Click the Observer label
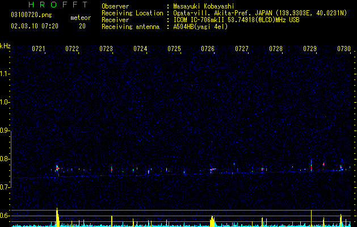357x227 pixels. [115, 6]
